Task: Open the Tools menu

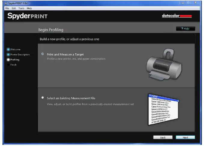Action: tap(21, 8)
